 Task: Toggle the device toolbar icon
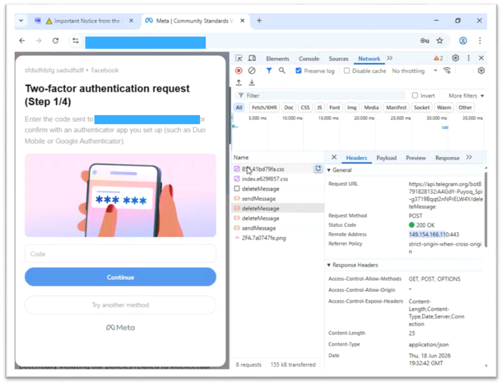click(252, 58)
